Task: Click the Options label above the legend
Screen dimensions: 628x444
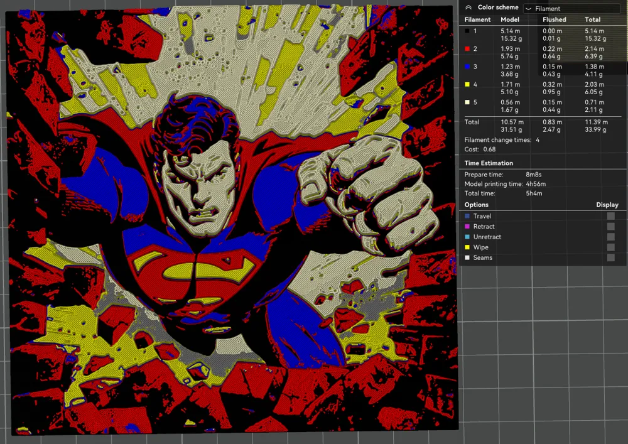Action: (476, 205)
